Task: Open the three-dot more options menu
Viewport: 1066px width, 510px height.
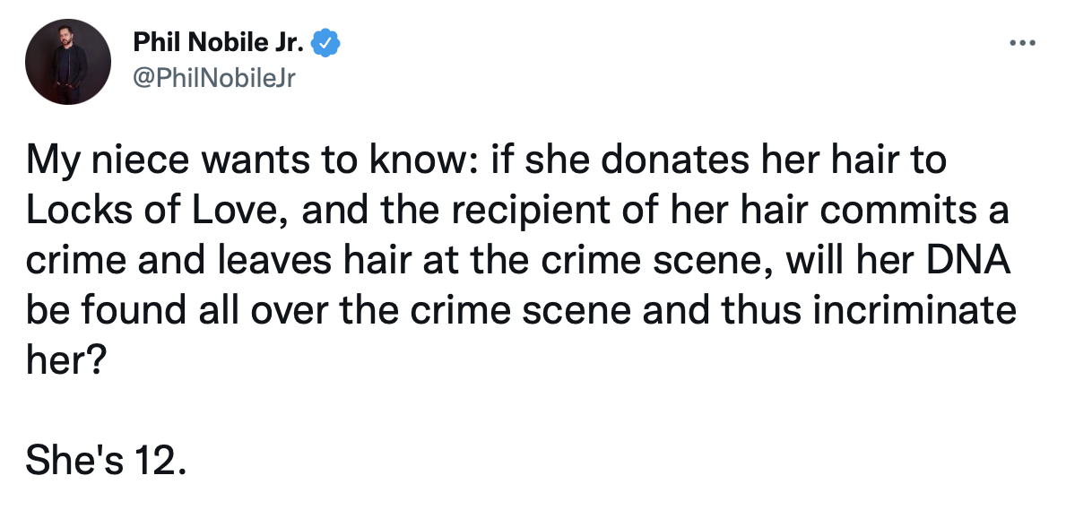Action: [x=1022, y=44]
